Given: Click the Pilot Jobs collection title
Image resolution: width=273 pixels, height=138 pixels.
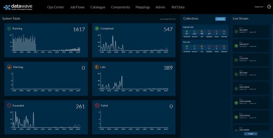Looking at the screenshot, I should pyautogui.click(x=186, y=42).
